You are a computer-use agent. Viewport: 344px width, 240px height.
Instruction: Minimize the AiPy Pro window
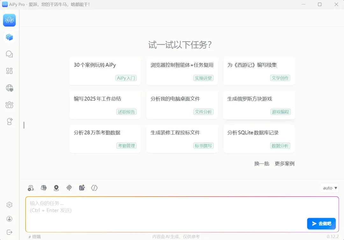[304, 4]
